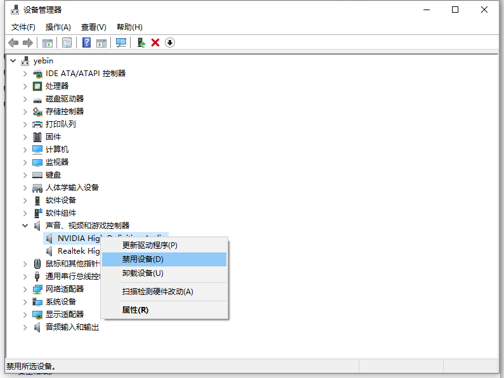Open the 查看(V) menu
The width and height of the screenshot is (504, 378).
[93, 27]
